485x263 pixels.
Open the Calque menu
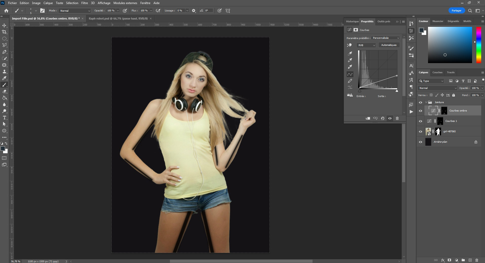(x=48, y=3)
